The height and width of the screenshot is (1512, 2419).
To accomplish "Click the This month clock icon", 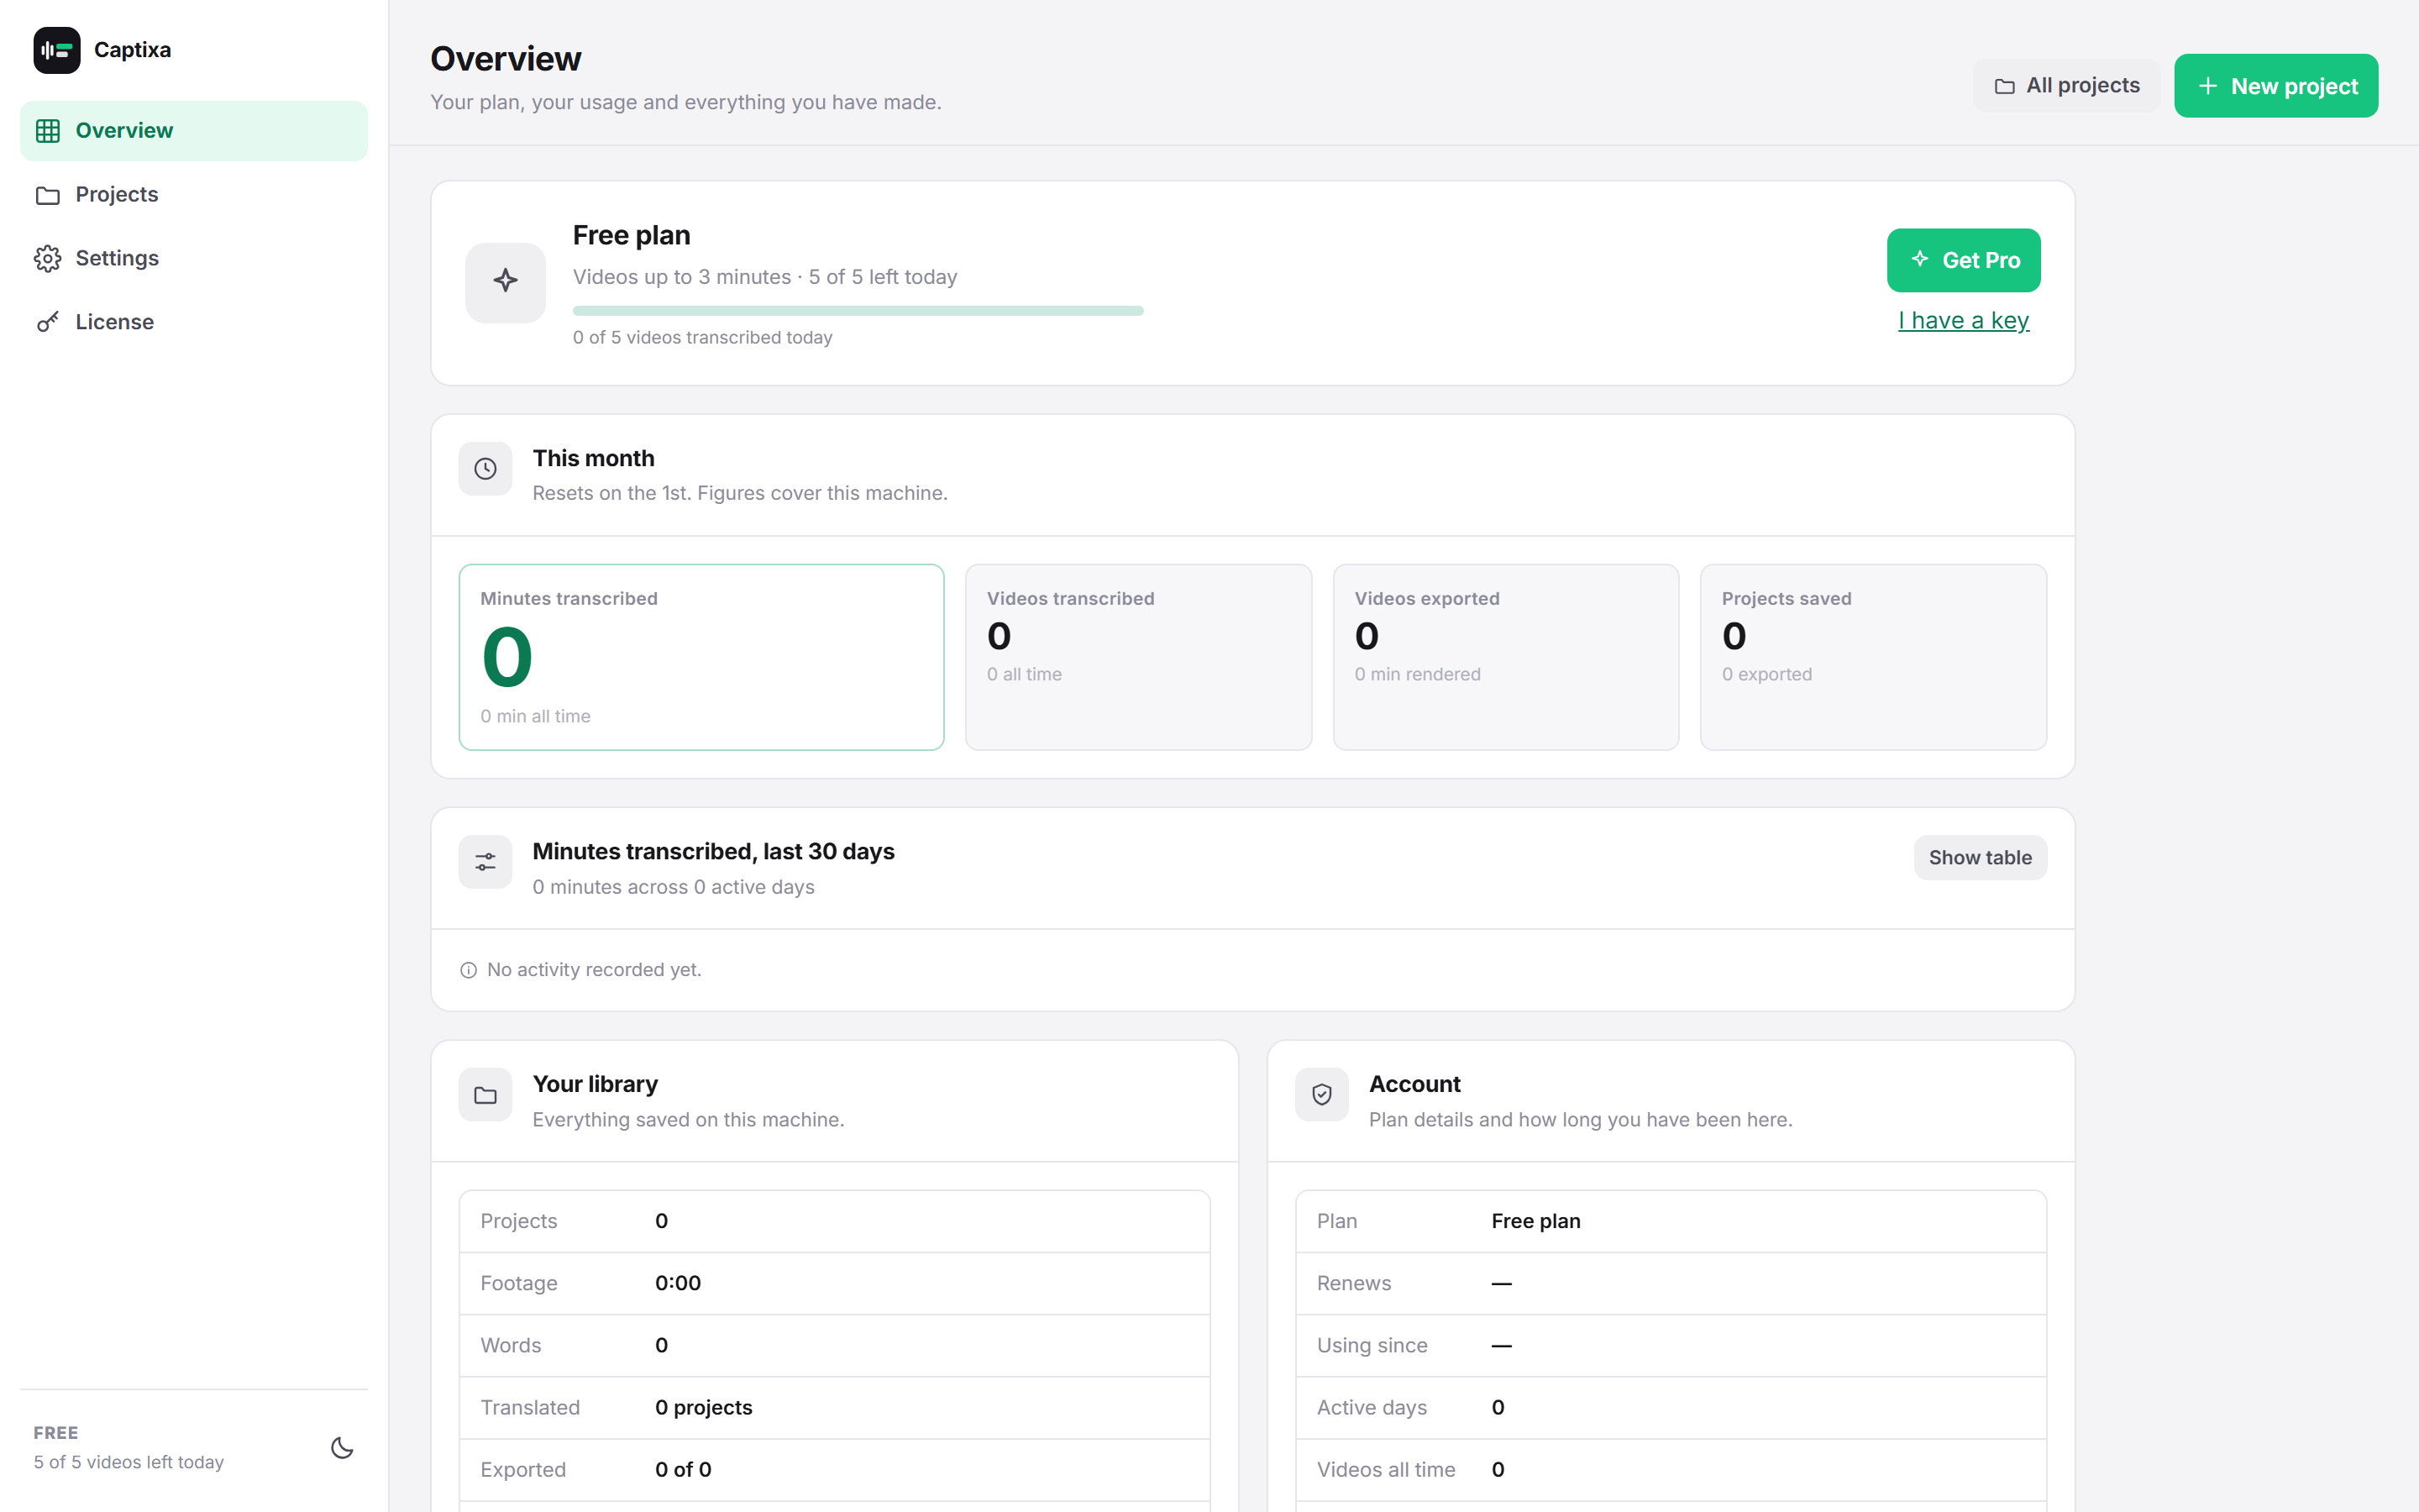I will click(485, 469).
